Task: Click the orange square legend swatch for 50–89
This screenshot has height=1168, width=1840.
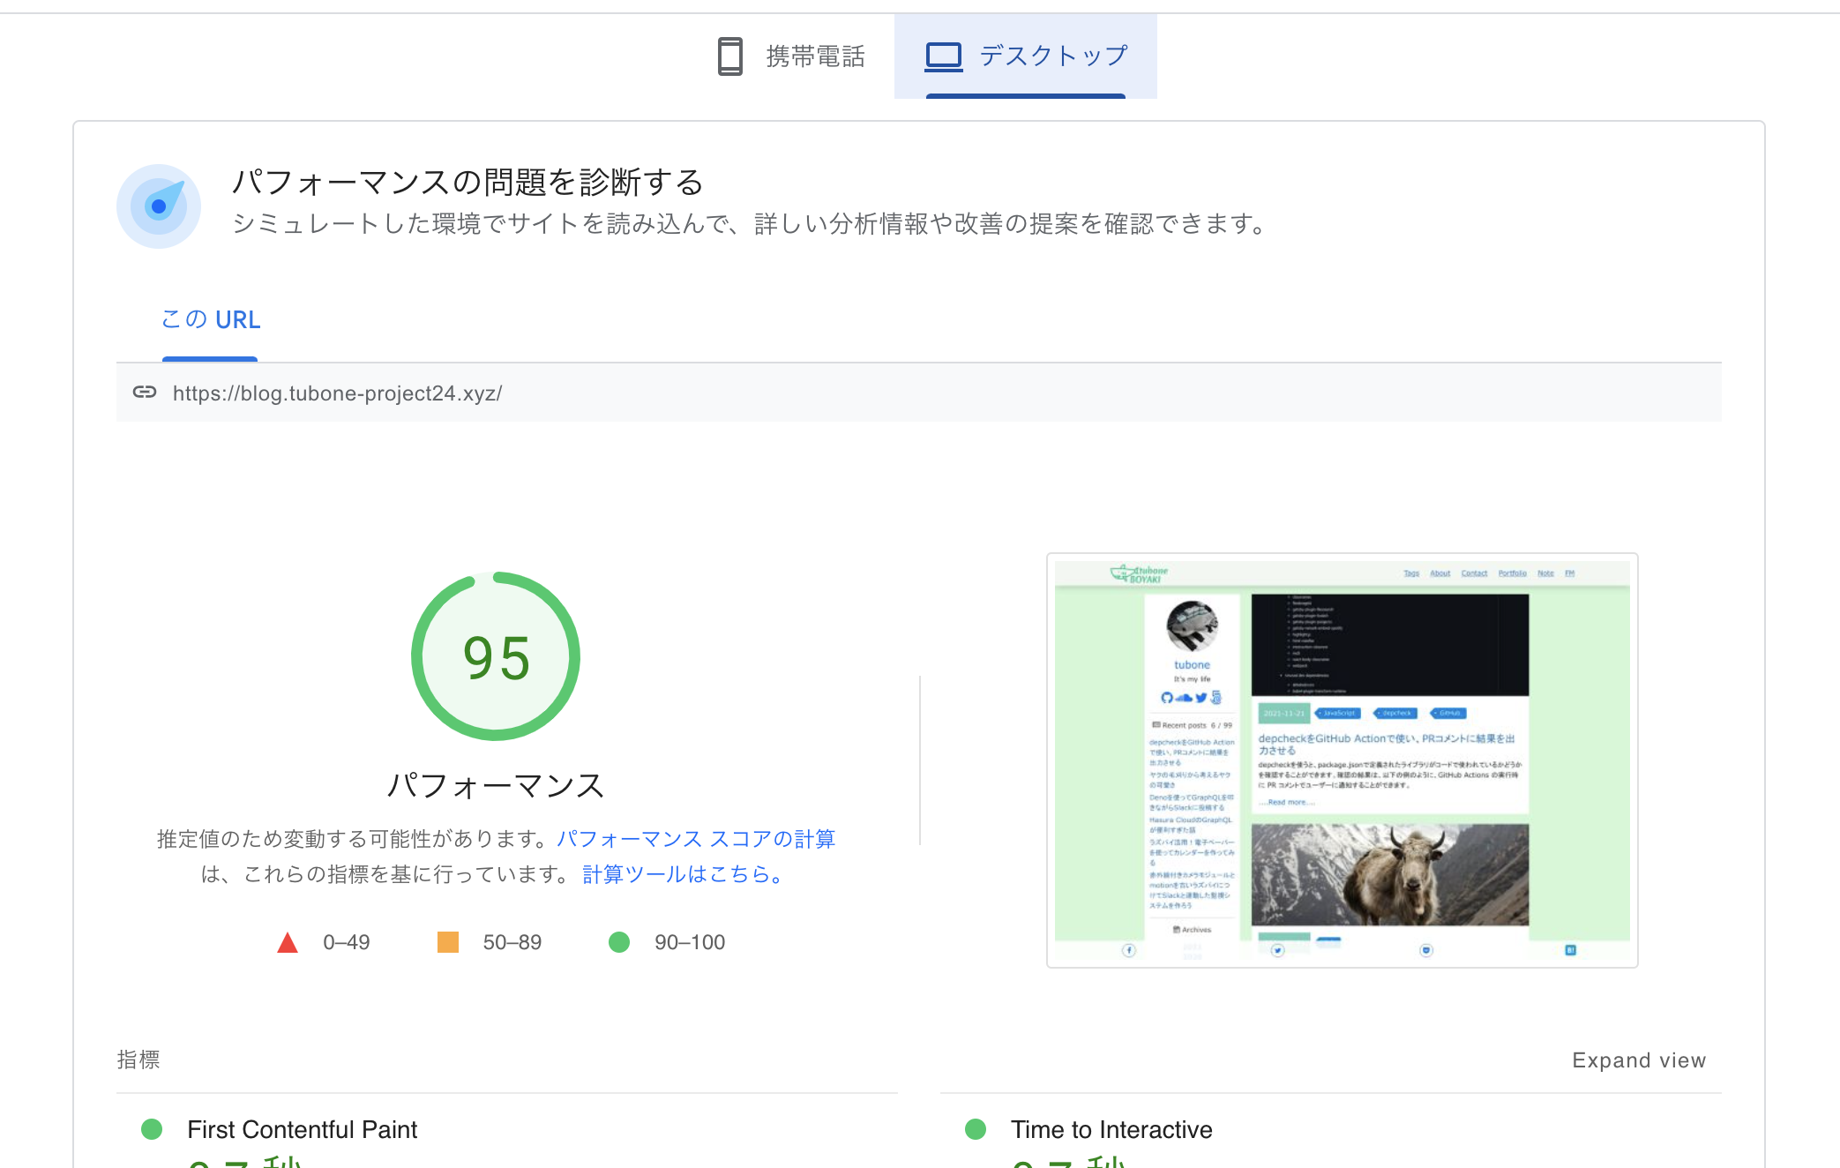Action: click(x=448, y=942)
